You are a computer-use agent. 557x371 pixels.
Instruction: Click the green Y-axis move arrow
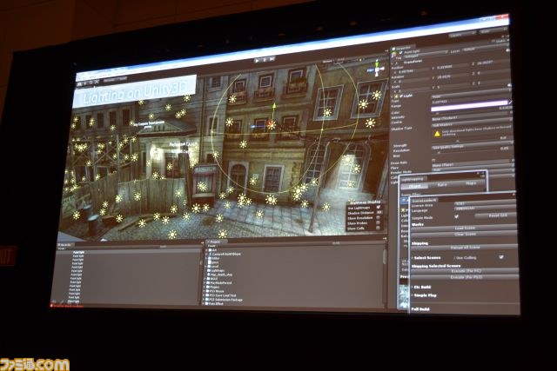274,106
